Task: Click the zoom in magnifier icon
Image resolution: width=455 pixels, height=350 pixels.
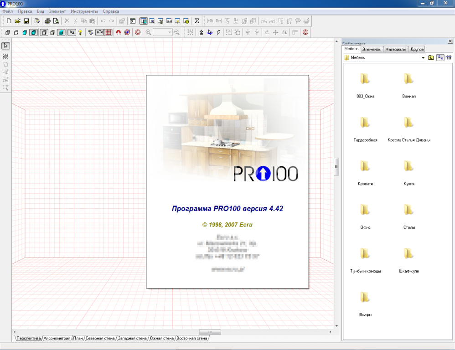Action: pos(148,32)
